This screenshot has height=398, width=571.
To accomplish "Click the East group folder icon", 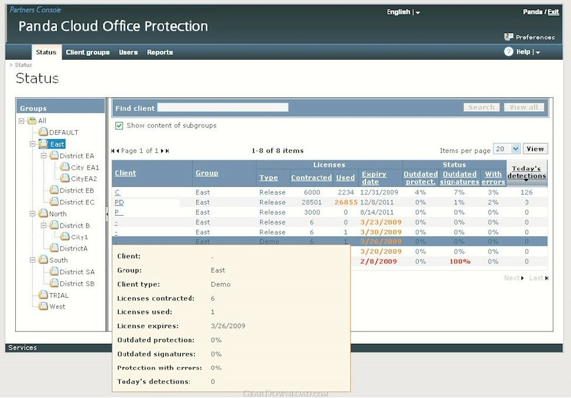I will click(x=43, y=143).
